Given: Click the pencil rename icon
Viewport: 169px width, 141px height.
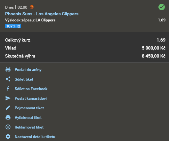Looking at the screenshot, I should tap(8, 108).
